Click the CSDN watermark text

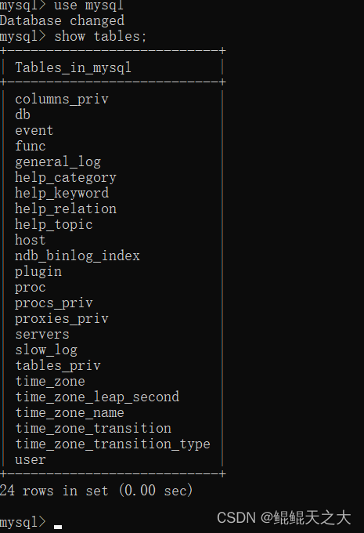click(x=284, y=517)
